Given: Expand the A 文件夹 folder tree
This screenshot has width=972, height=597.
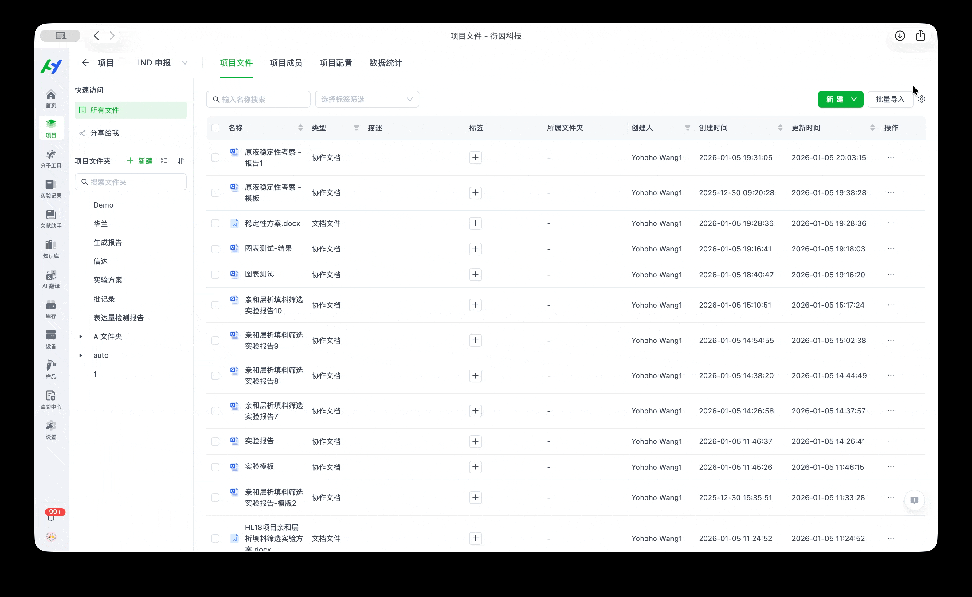Looking at the screenshot, I should 81,336.
